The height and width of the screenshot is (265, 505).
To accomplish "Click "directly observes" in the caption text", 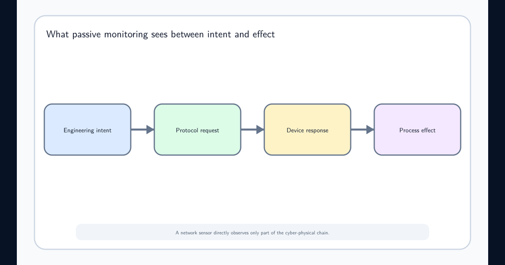I will (231, 233).
